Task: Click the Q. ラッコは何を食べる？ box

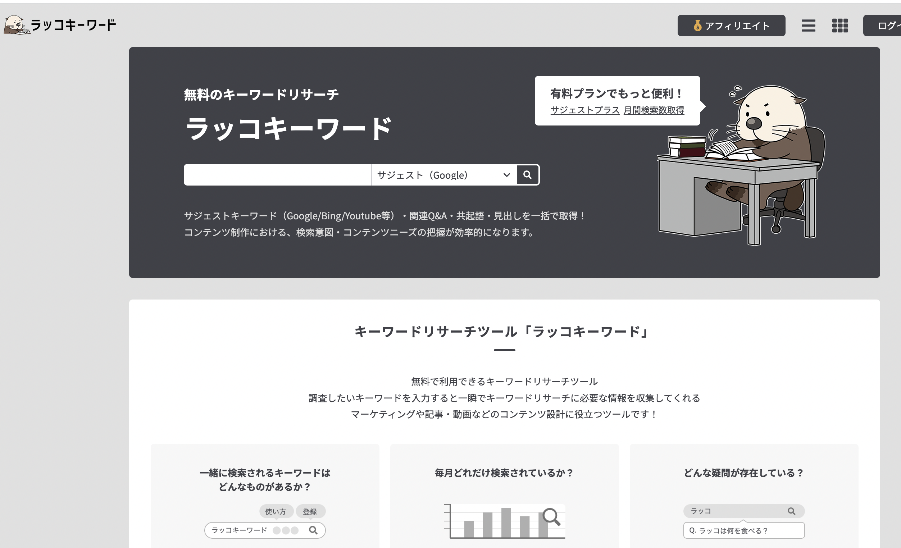Action: [744, 530]
